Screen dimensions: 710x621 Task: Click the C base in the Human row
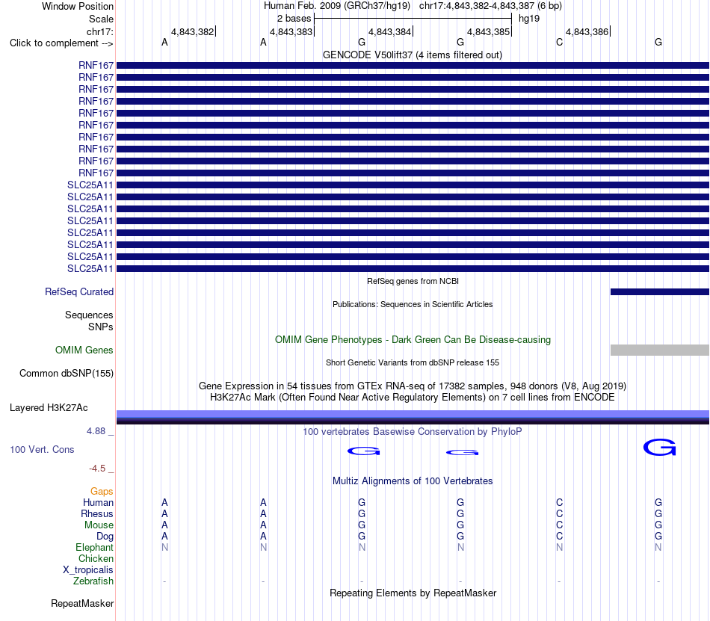559,502
